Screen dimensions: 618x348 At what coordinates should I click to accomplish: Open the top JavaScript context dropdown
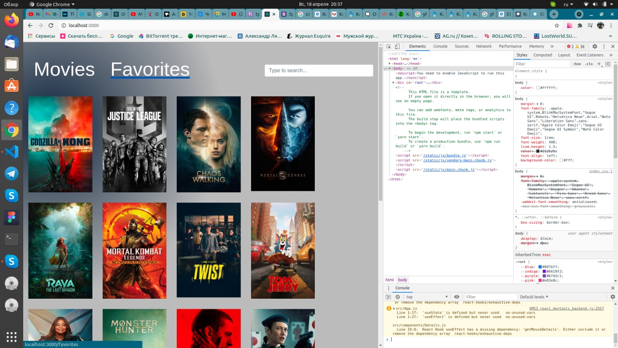coord(427,297)
